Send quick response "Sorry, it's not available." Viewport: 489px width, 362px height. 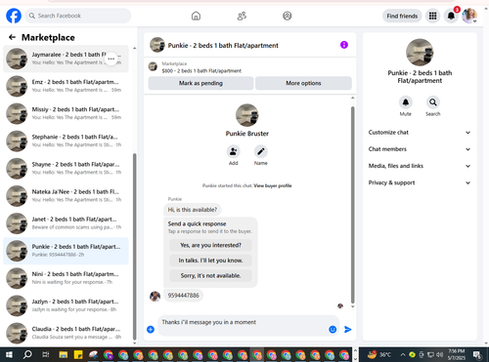(x=210, y=275)
